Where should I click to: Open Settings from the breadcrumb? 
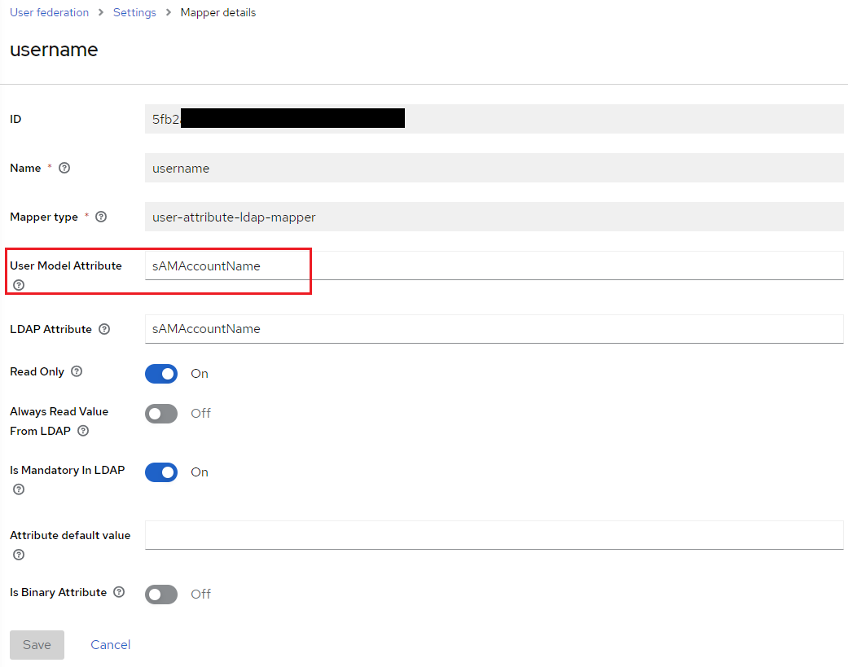click(134, 12)
